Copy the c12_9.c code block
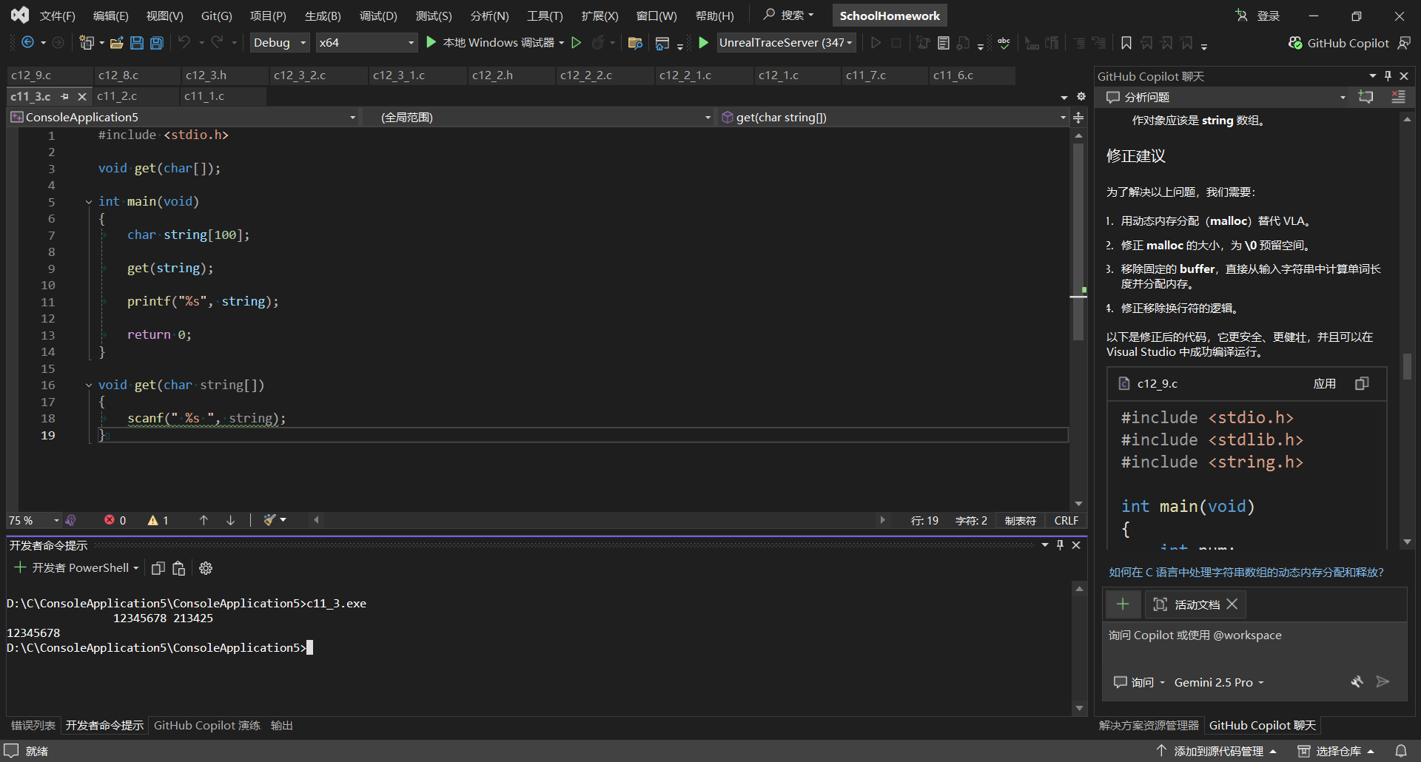 click(1362, 383)
